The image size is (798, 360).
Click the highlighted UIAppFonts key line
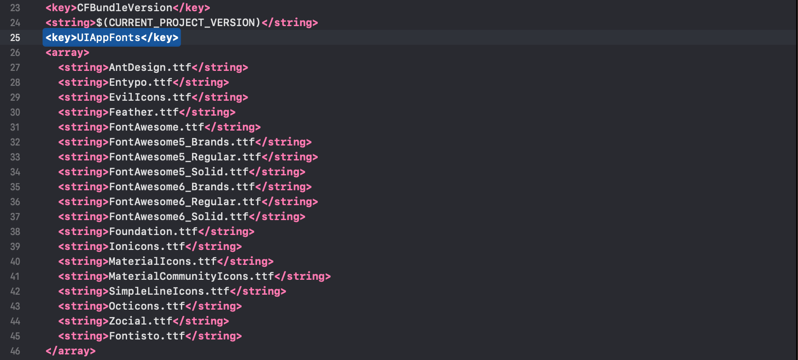[x=112, y=38]
